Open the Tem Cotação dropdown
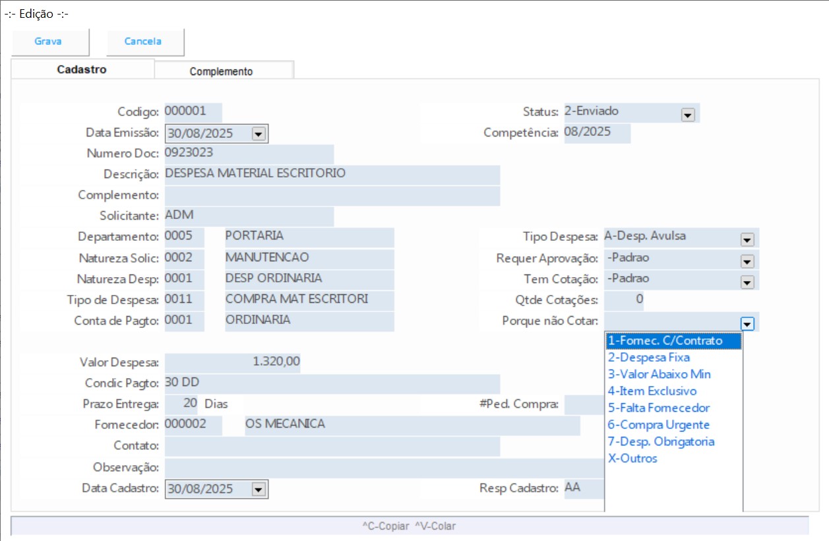829x541 pixels. pos(747,282)
